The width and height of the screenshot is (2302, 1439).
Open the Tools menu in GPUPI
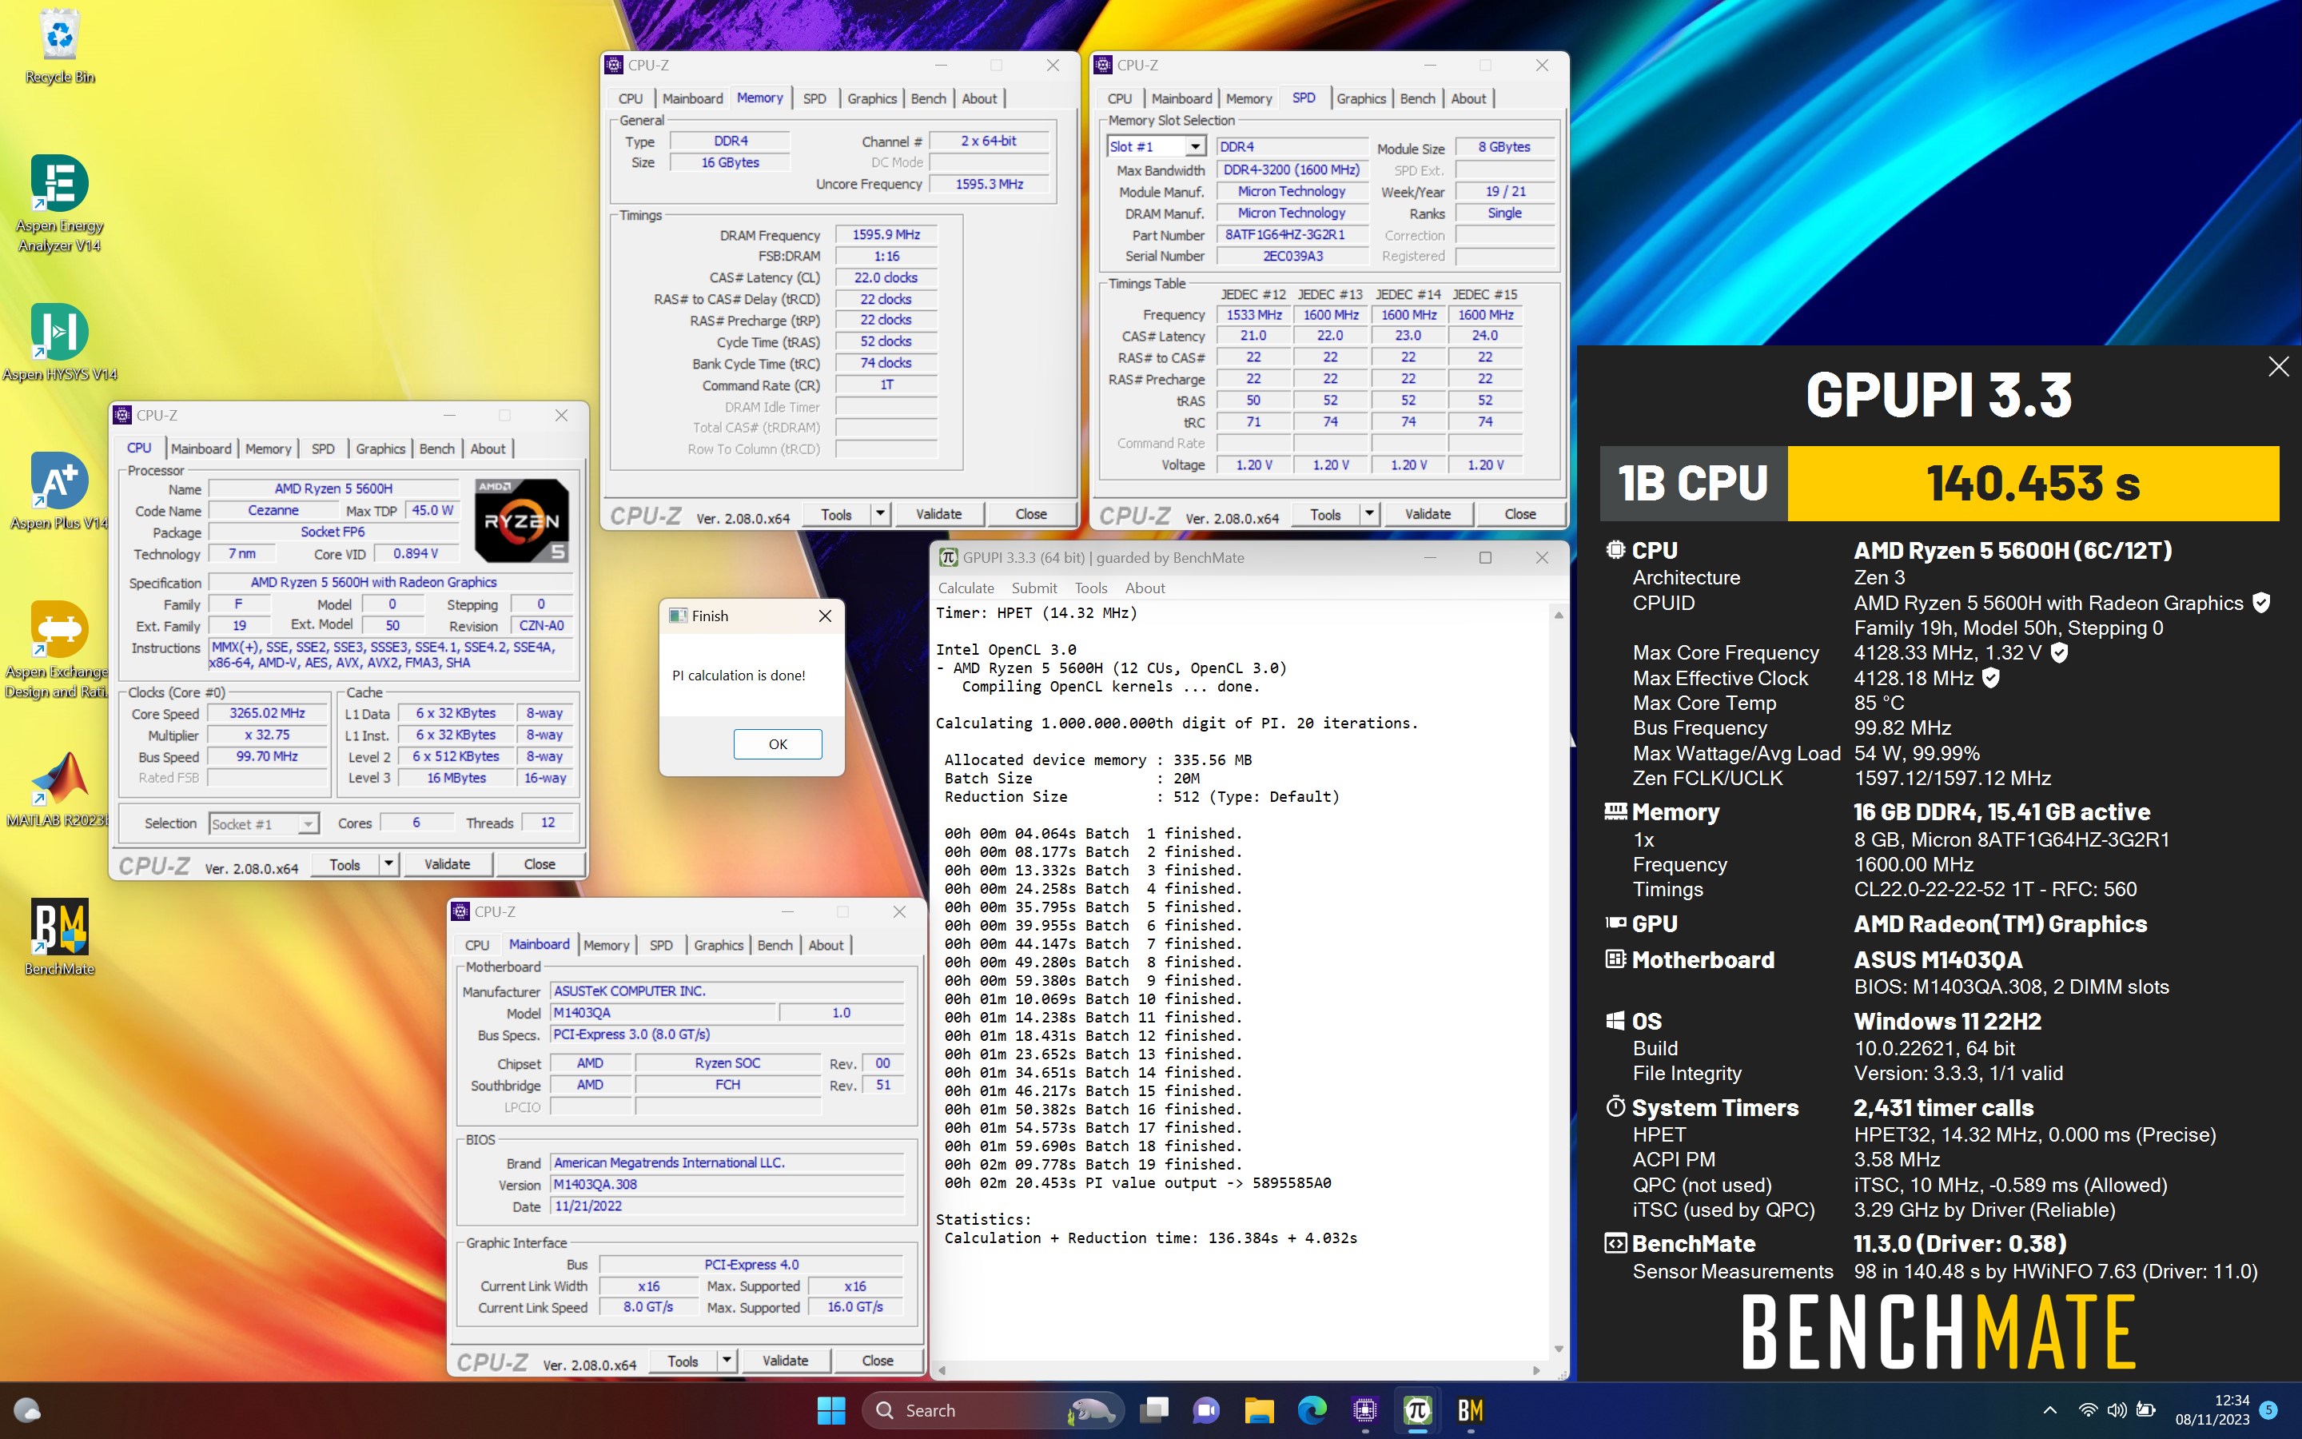[x=1091, y=588]
